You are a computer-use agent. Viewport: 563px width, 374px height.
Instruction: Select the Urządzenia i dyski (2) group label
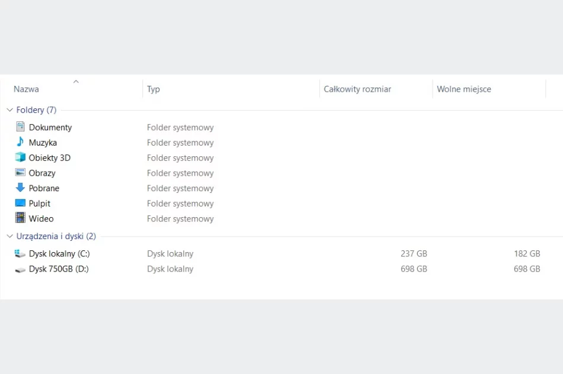(56, 236)
